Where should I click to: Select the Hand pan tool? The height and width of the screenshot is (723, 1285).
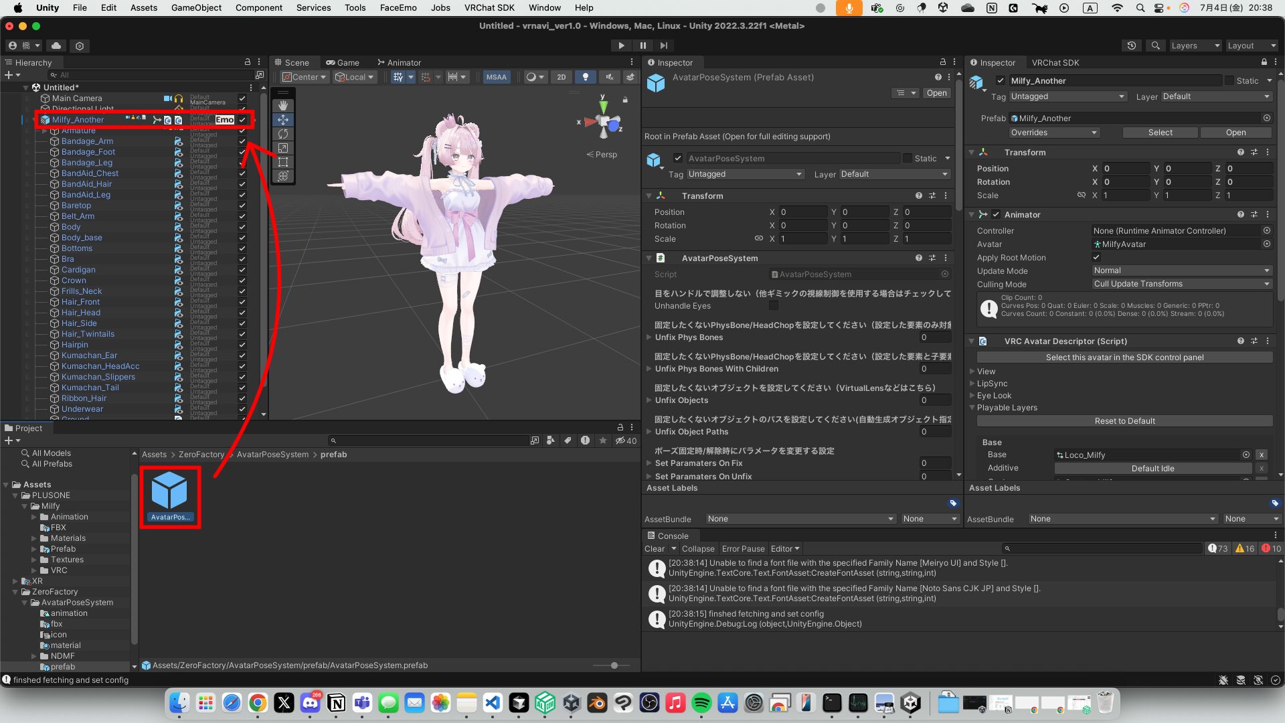[x=283, y=104]
